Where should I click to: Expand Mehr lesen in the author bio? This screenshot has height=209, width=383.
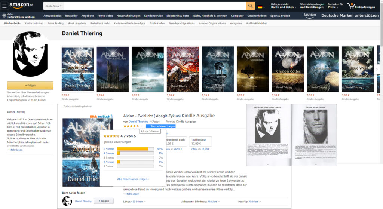[x=15, y=150]
